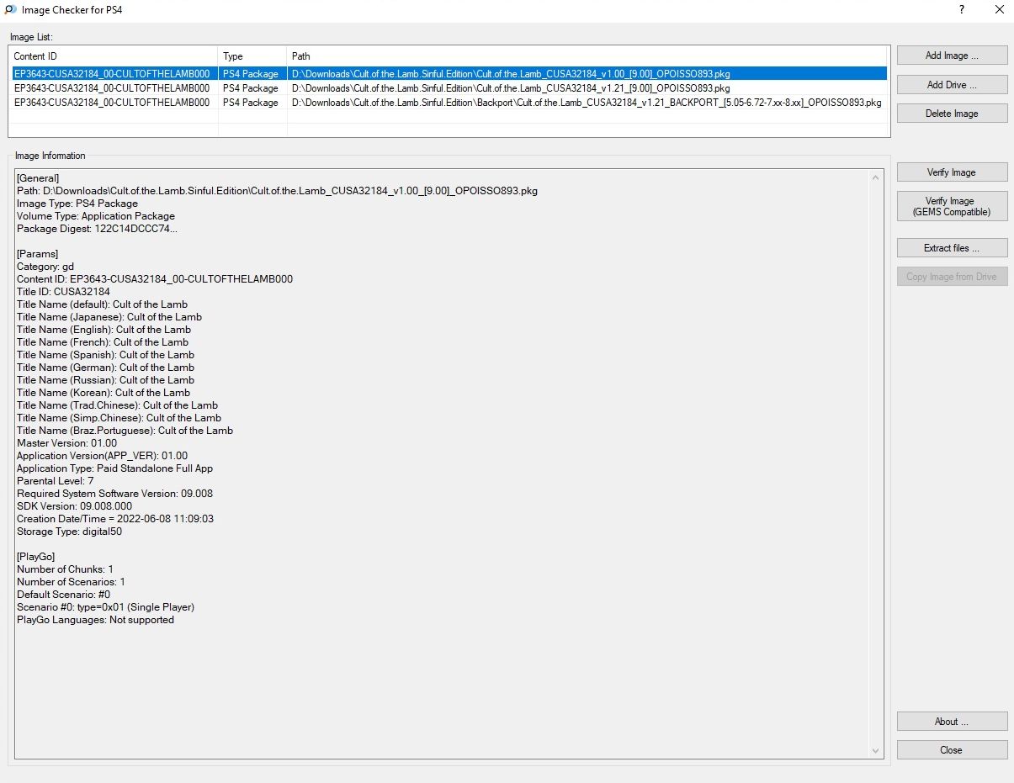
Task: Click the Type column header
Action: [x=252, y=56]
